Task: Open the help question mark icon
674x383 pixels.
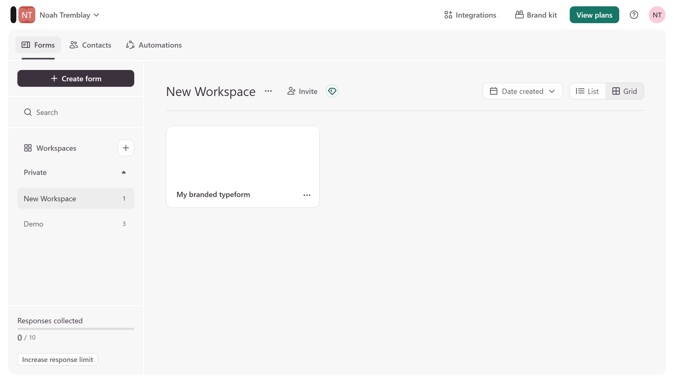Action: pyautogui.click(x=634, y=15)
